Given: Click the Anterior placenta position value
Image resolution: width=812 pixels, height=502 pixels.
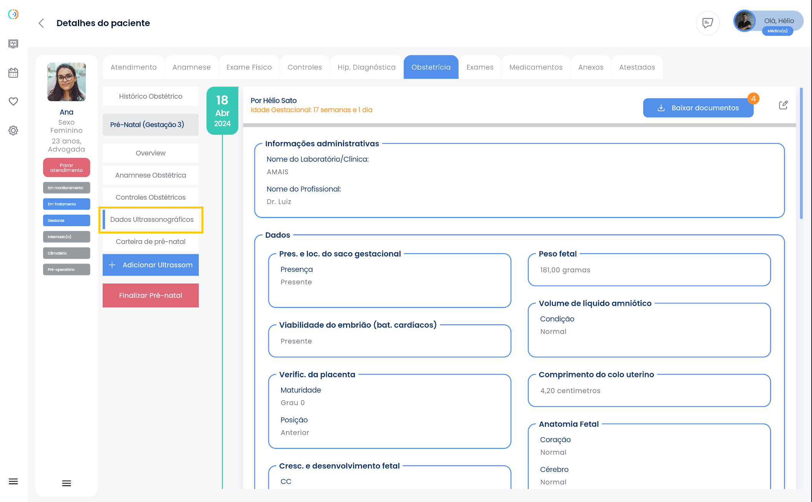Looking at the screenshot, I should pyautogui.click(x=295, y=433).
